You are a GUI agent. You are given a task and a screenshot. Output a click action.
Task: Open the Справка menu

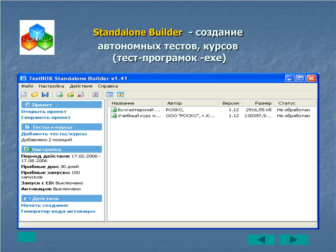click(x=108, y=86)
